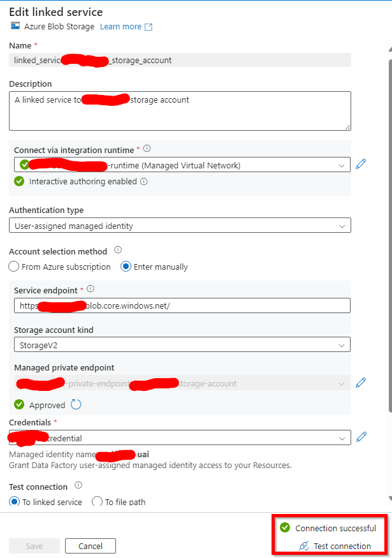Click the Azure Blob Storage icon
Screen dimensions: 392x558
14,26
